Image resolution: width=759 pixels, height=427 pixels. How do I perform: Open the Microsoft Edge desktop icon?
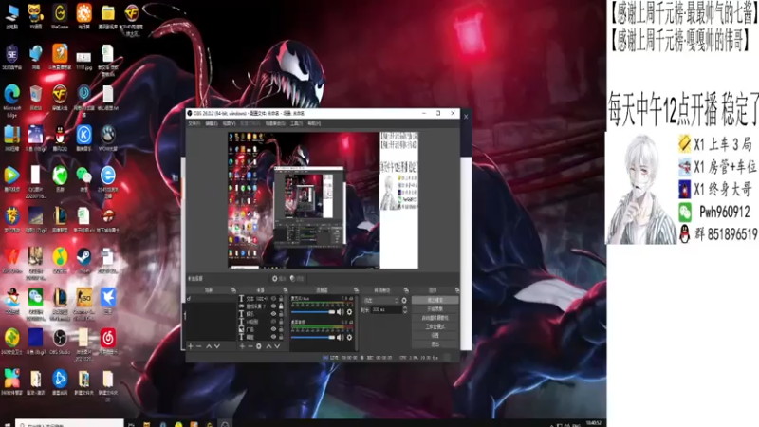pos(11,100)
